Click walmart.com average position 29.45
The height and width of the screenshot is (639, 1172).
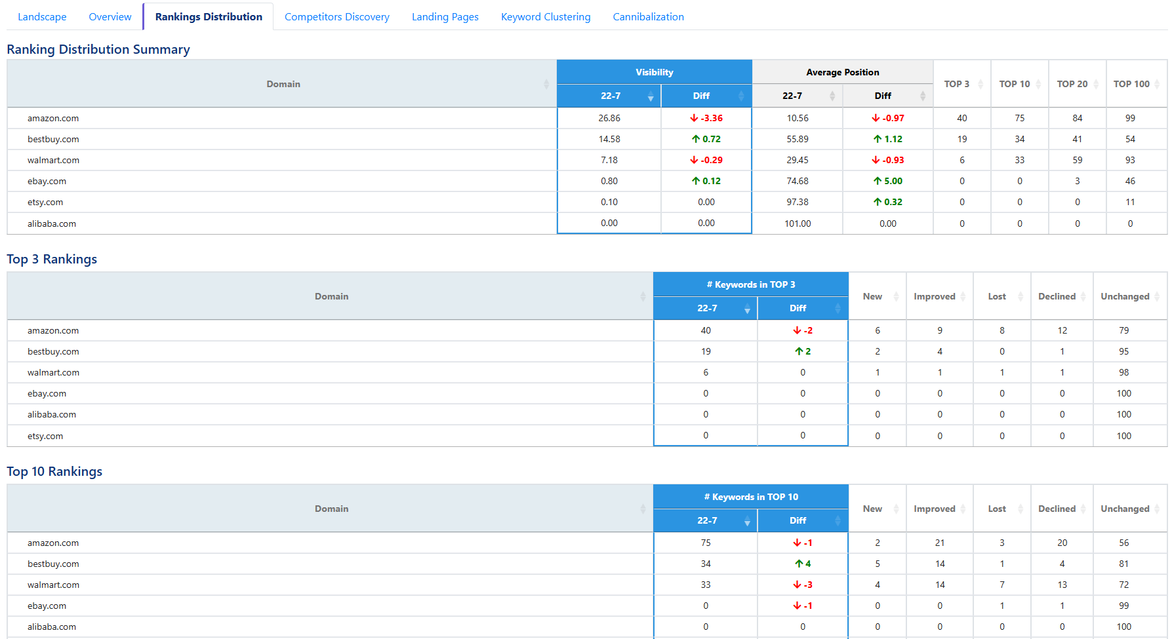tap(798, 161)
